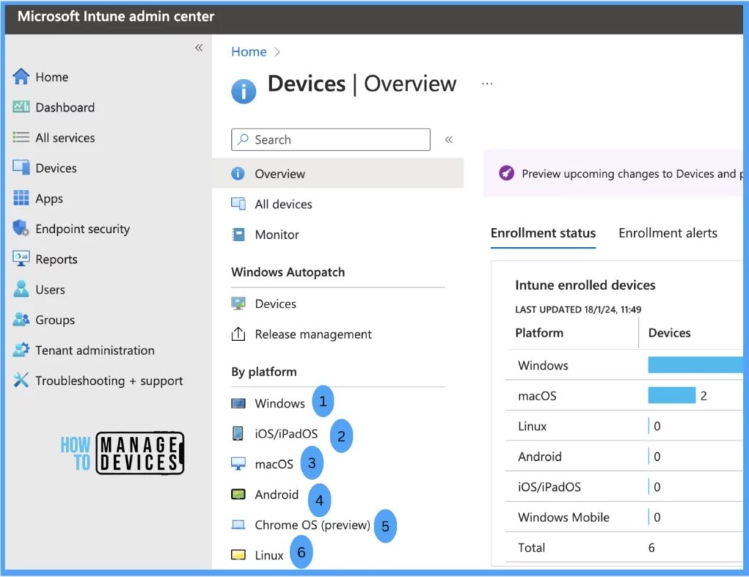The image size is (749, 577).
Task: Open the Dashboard chart icon
Action: tap(21, 107)
